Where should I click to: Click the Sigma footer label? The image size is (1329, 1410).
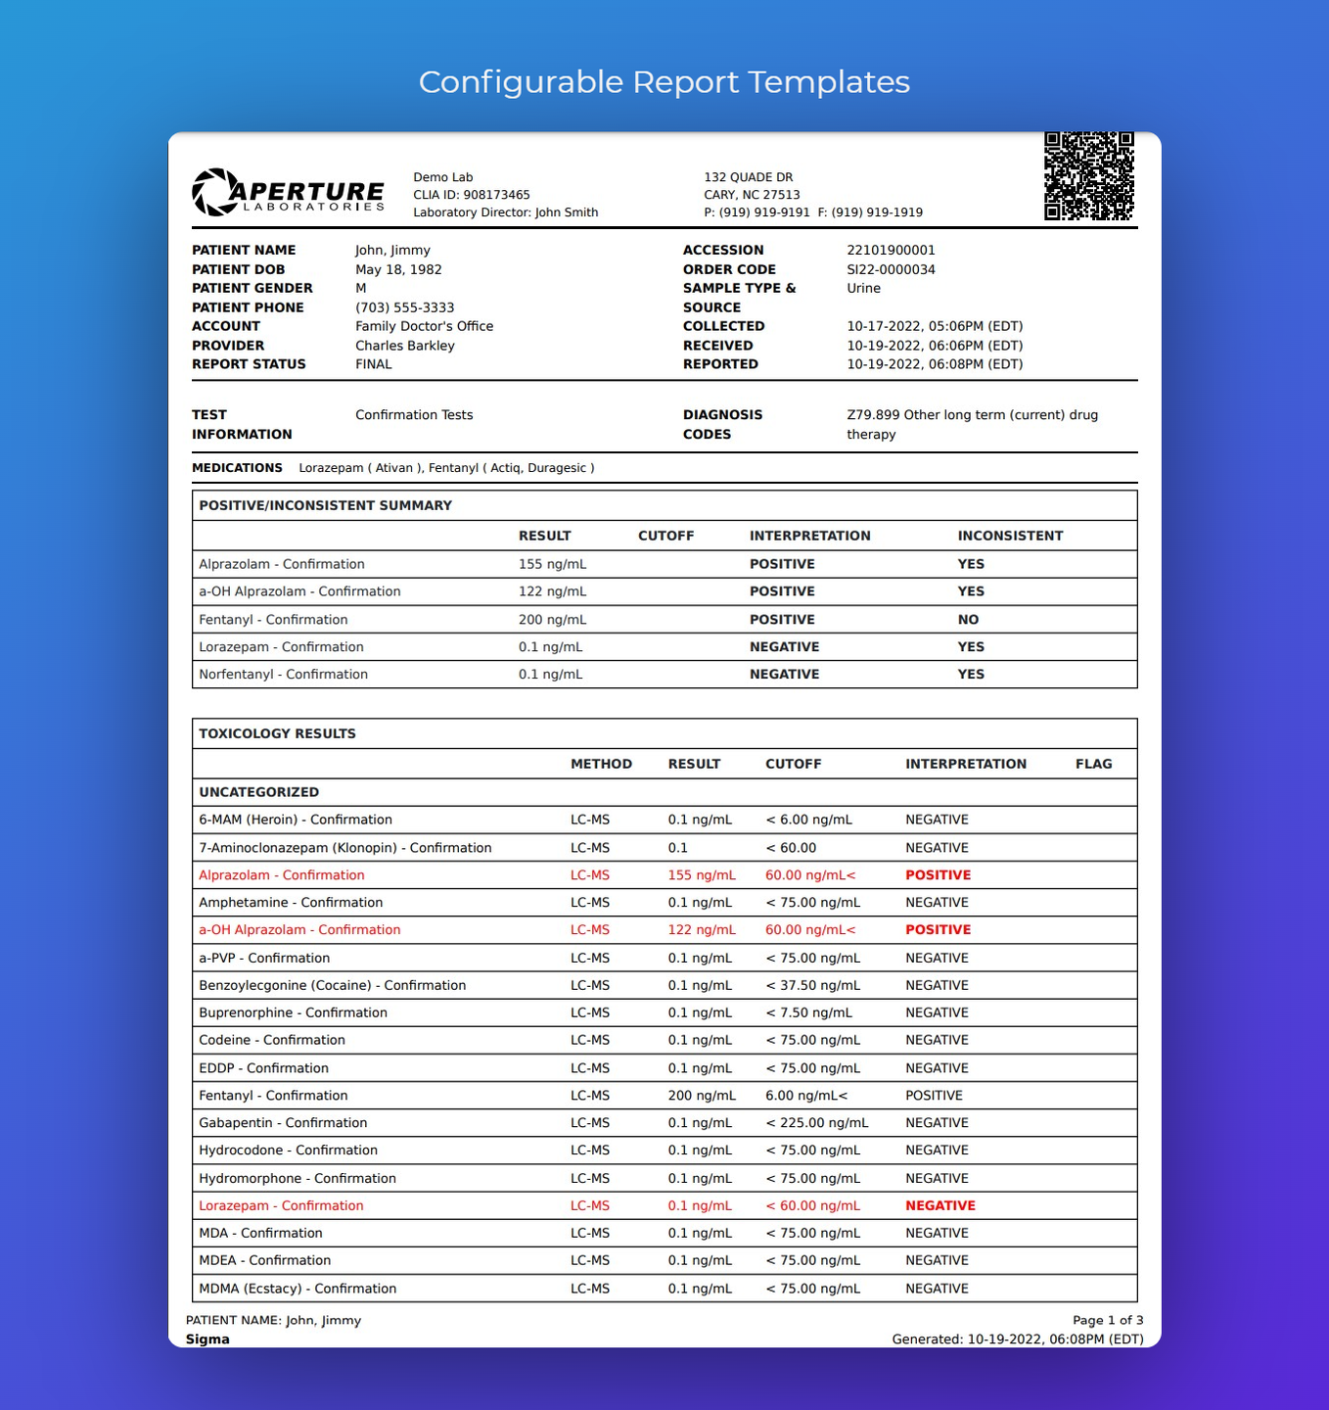tap(207, 1339)
